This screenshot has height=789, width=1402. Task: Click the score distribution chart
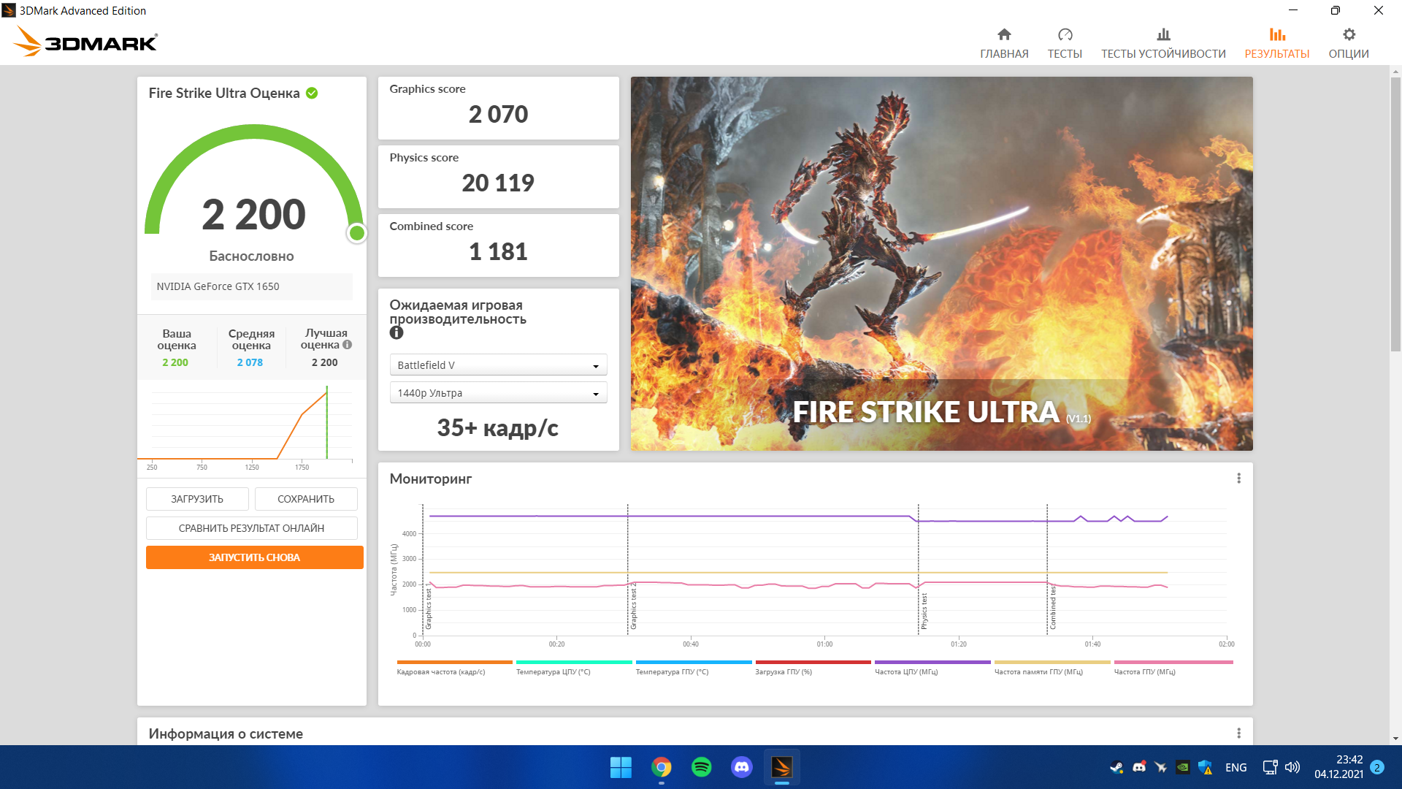(251, 427)
